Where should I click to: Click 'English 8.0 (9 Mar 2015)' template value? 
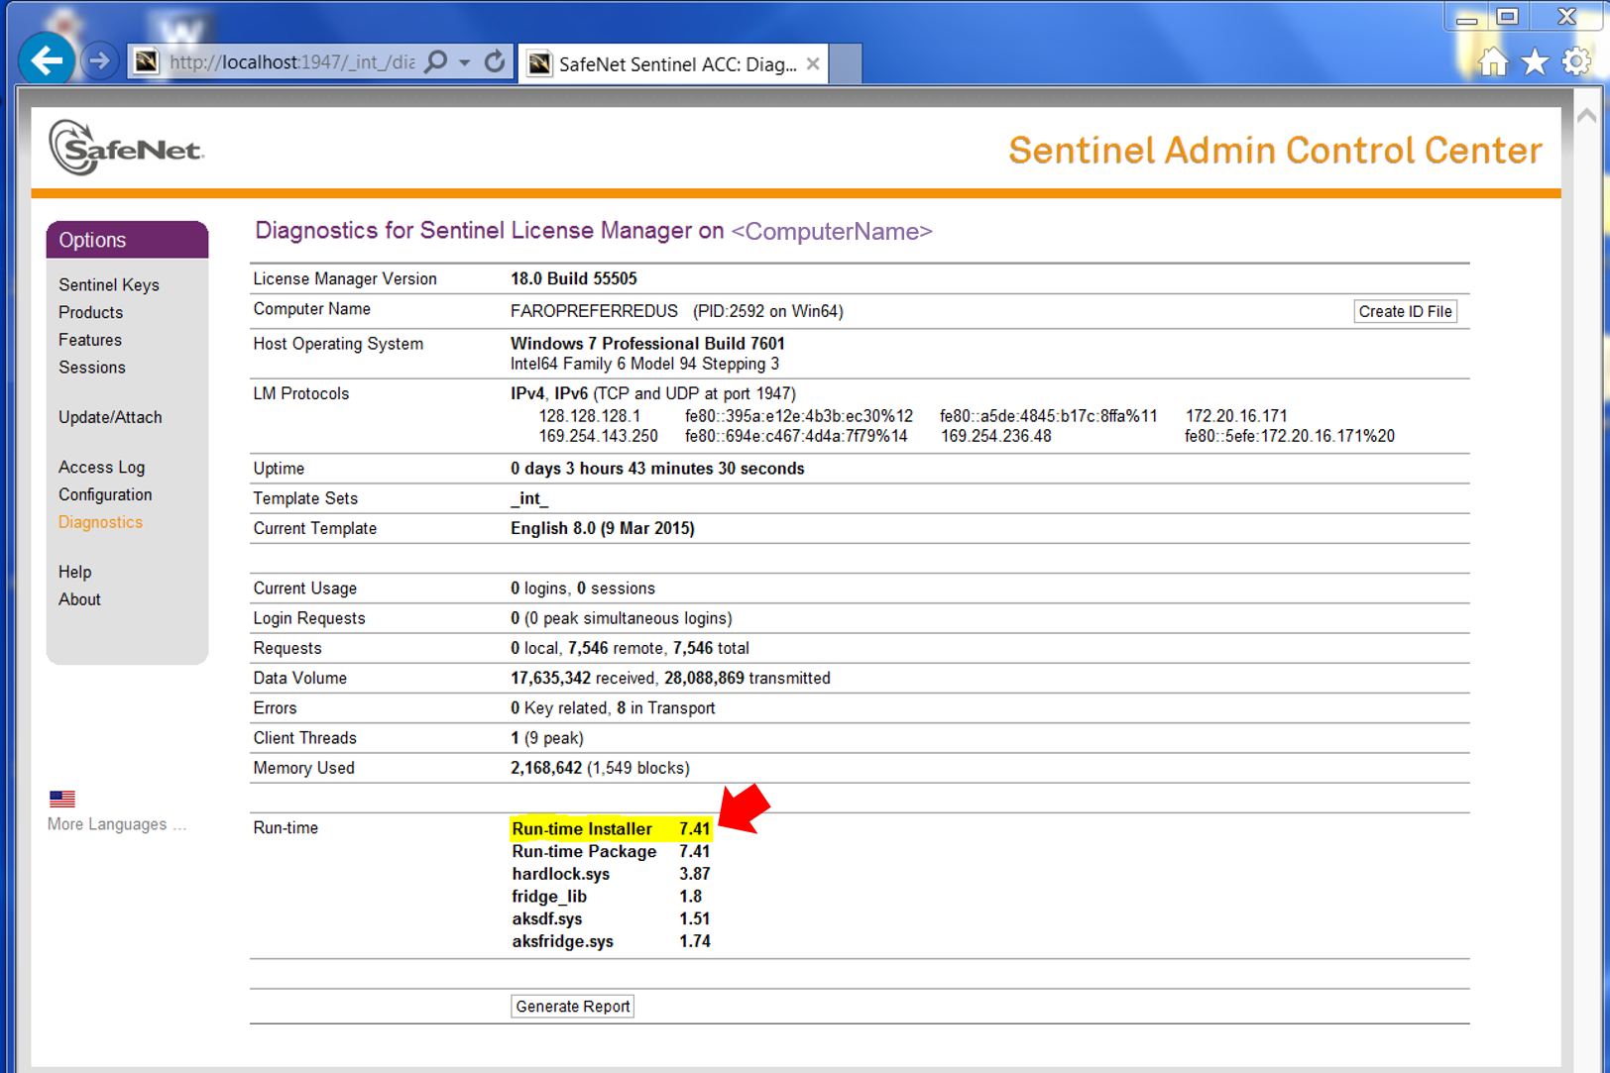click(603, 529)
